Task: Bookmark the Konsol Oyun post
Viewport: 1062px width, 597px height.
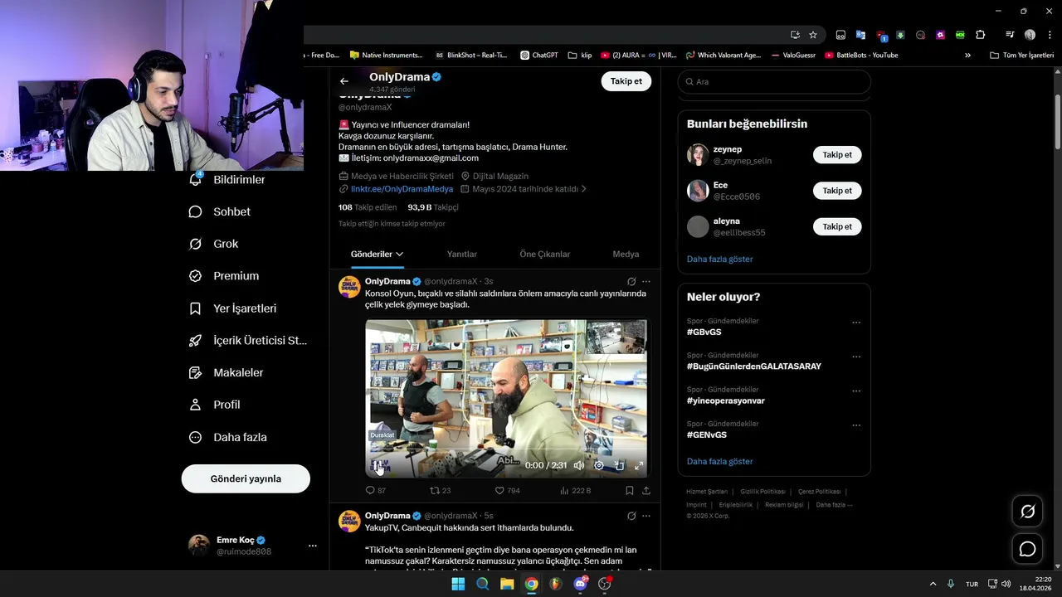Action: (x=630, y=491)
